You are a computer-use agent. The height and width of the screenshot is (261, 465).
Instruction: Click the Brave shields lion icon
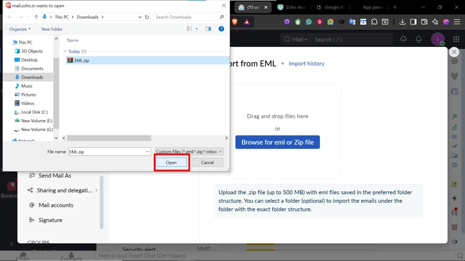coord(235,22)
